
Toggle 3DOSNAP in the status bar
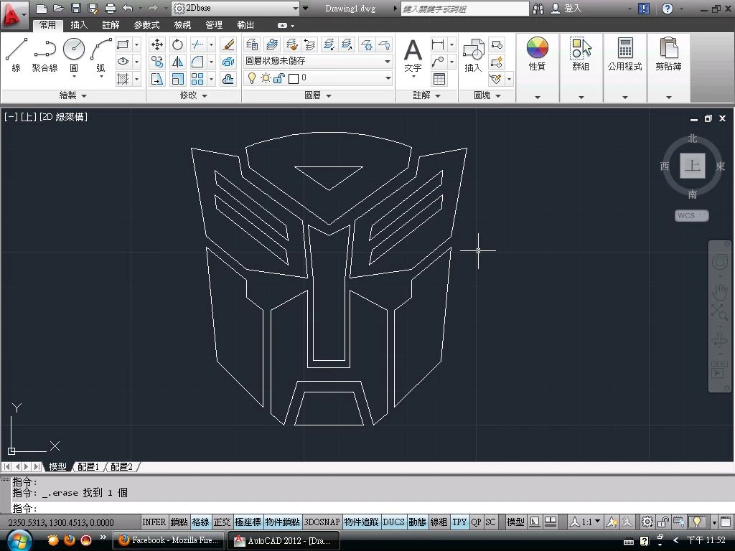coord(322,522)
